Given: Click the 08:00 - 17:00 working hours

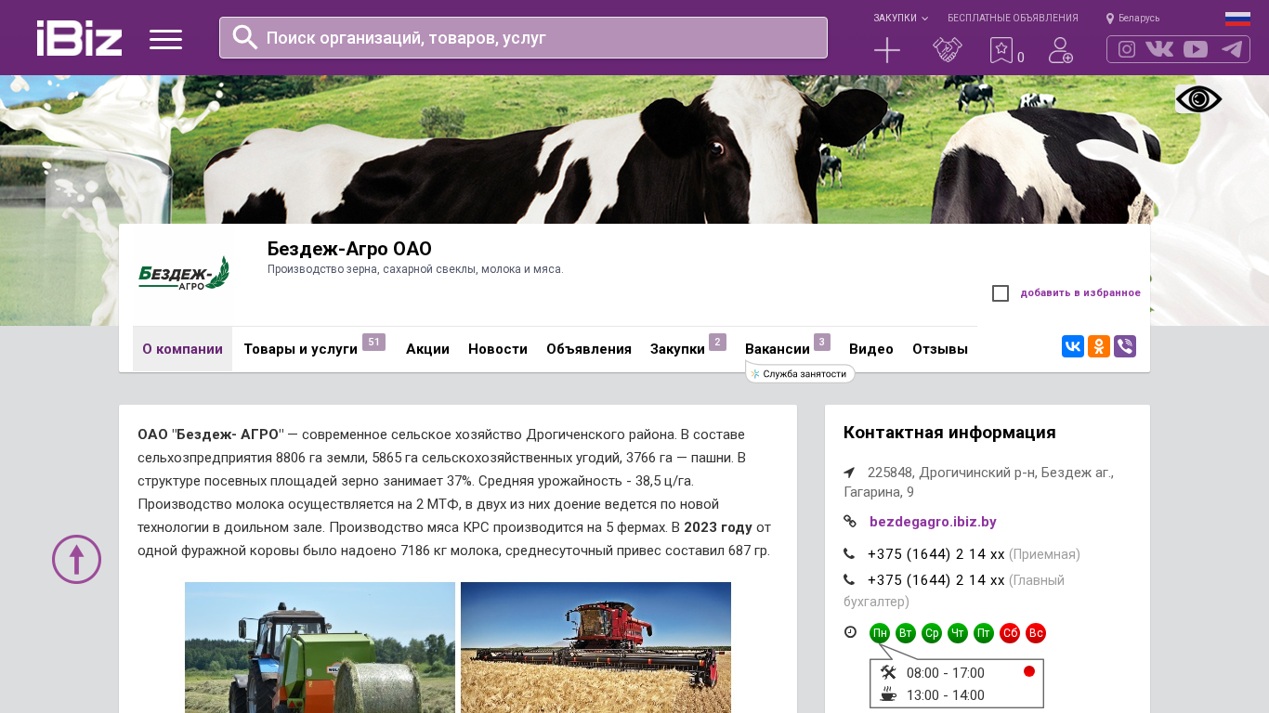Looking at the screenshot, I should [946, 673].
